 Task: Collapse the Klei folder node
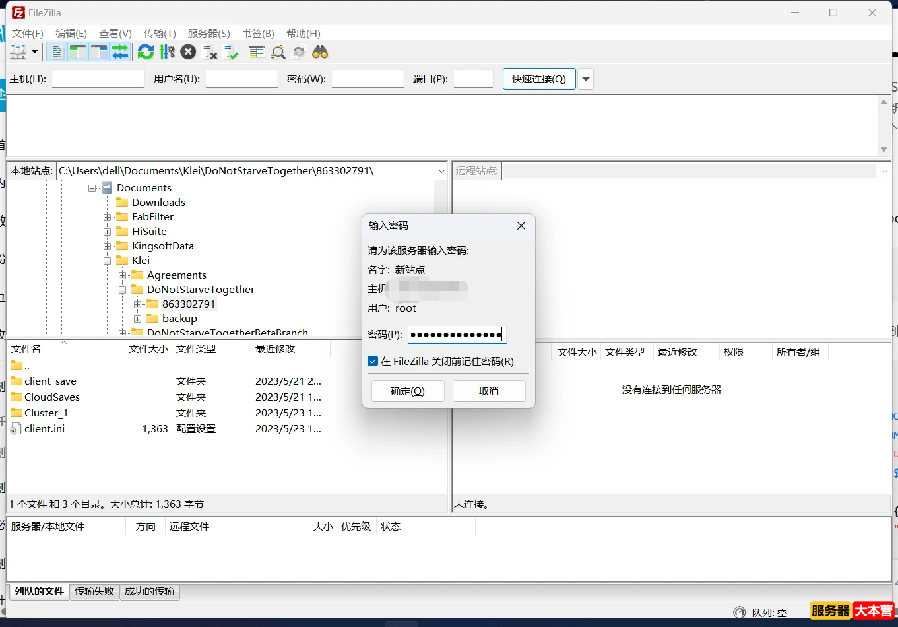[x=108, y=261]
